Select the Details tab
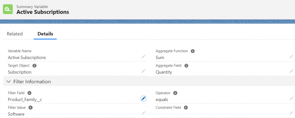295x118 pixels. [x=45, y=34]
